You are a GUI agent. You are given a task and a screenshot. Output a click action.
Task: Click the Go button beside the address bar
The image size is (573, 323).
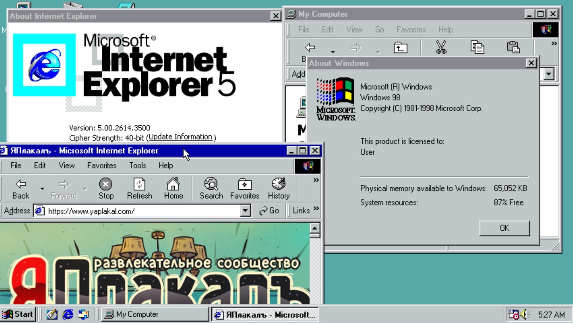tap(269, 211)
